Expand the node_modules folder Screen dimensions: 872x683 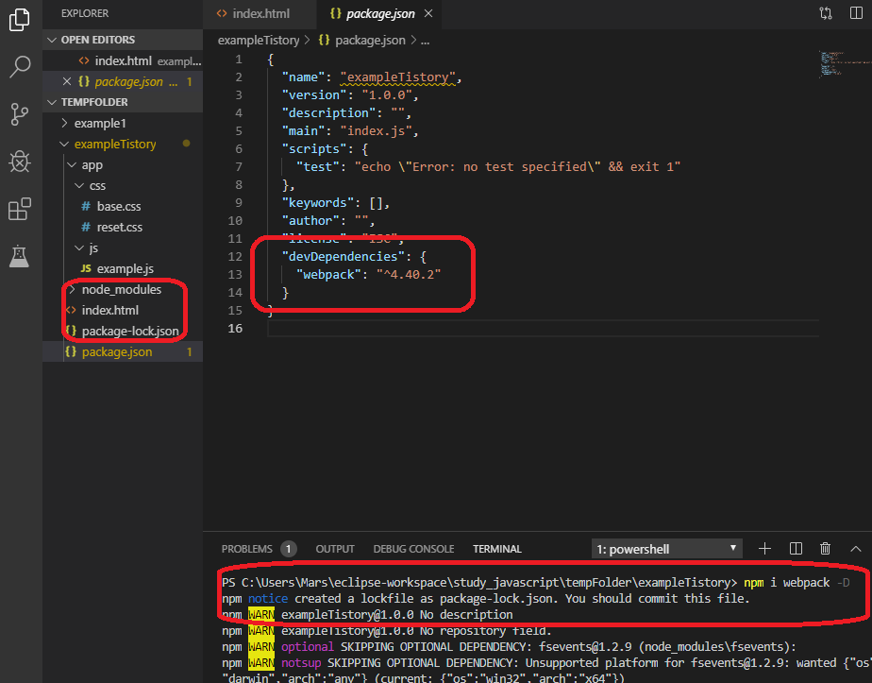(x=121, y=289)
